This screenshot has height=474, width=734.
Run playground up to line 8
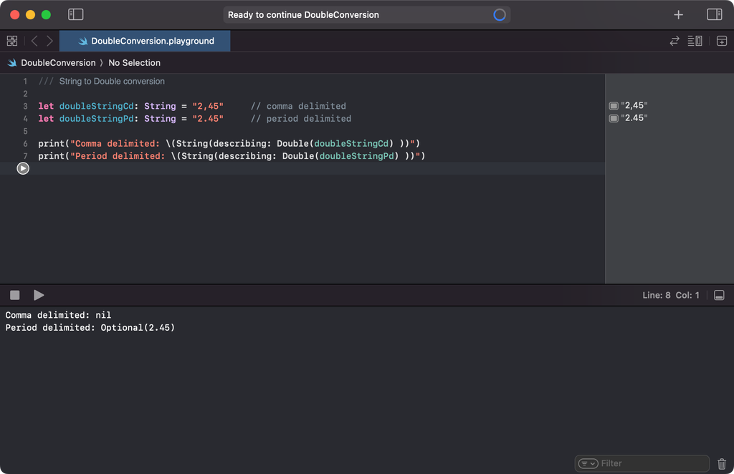23,168
